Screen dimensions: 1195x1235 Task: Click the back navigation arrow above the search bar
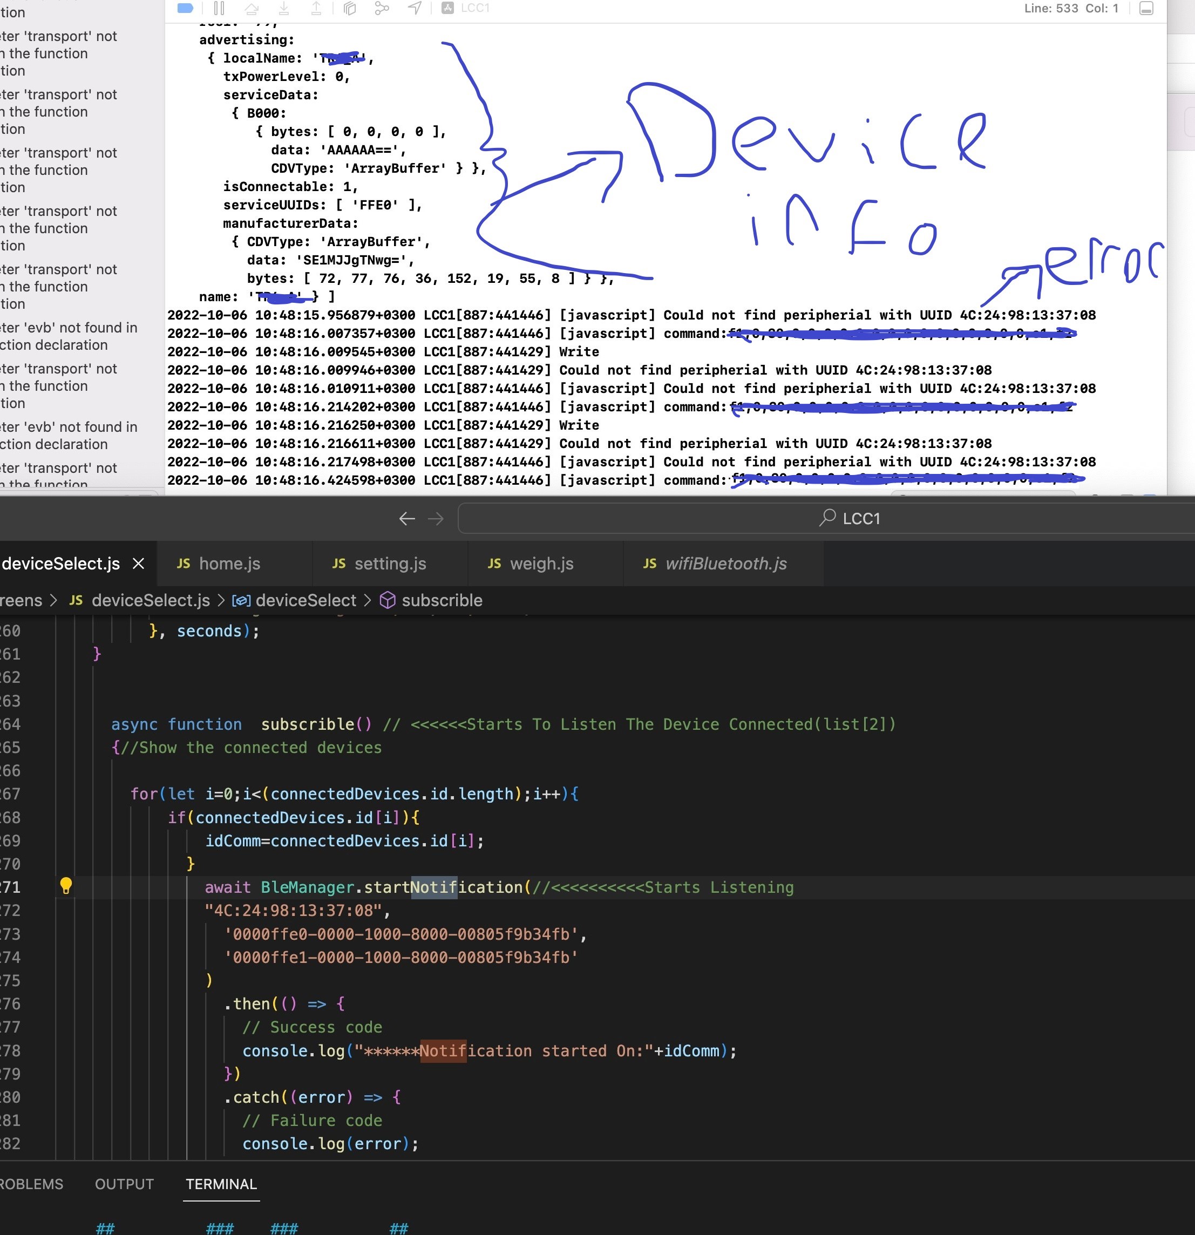click(407, 518)
